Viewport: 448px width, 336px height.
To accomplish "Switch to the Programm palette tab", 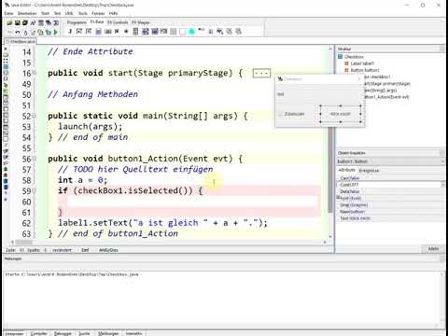I will 77,22.
